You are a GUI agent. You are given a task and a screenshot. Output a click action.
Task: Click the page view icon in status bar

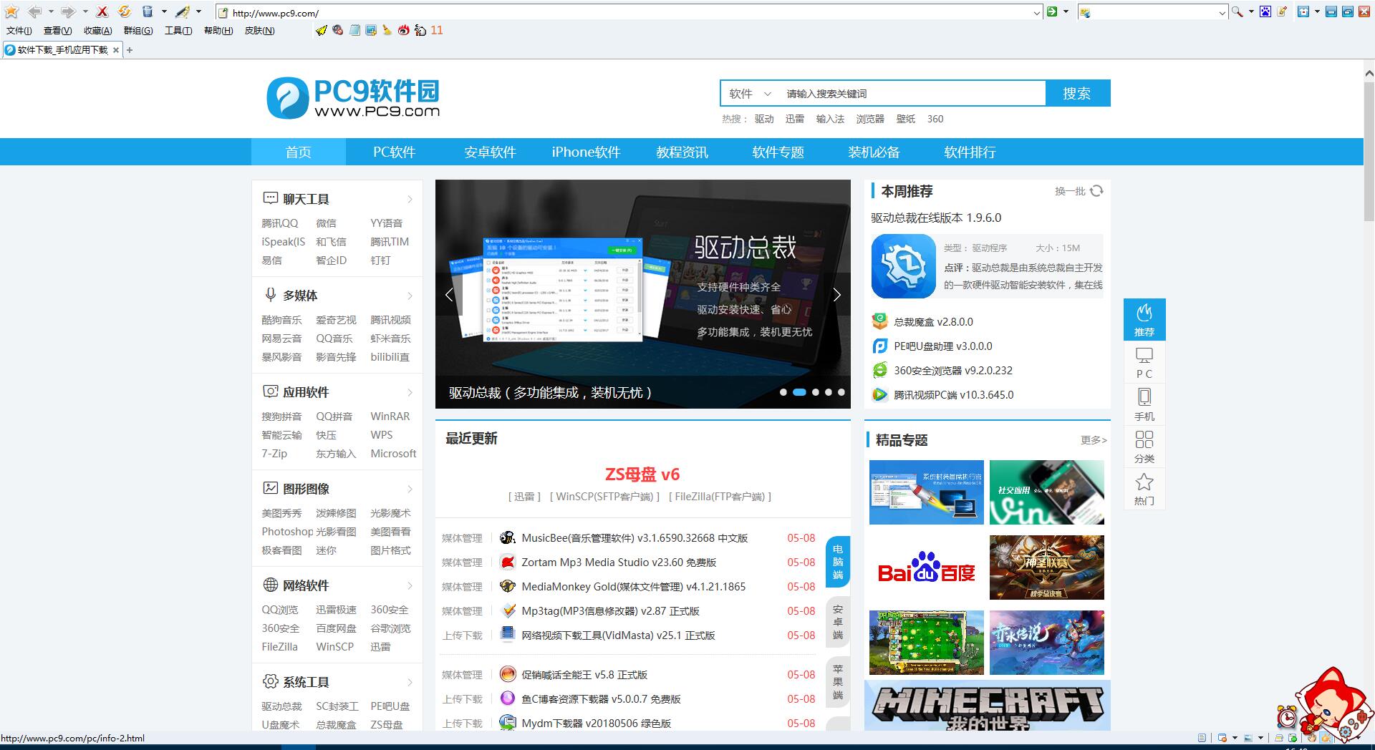tap(1202, 738)
